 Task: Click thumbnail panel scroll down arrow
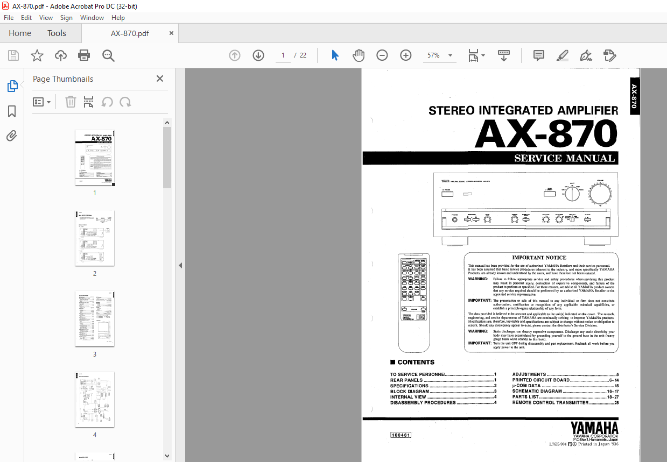167,456
